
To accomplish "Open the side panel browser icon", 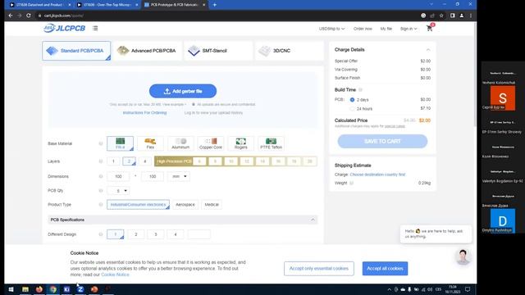I will click(452, 16).
